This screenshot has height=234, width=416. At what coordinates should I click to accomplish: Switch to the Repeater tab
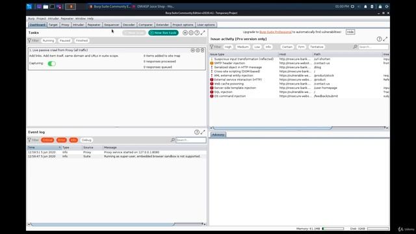94,25
